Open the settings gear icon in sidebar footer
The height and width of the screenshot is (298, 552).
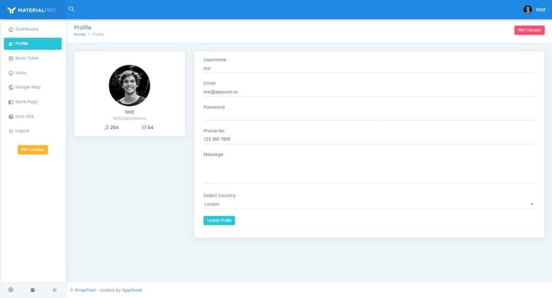[11, 290]
